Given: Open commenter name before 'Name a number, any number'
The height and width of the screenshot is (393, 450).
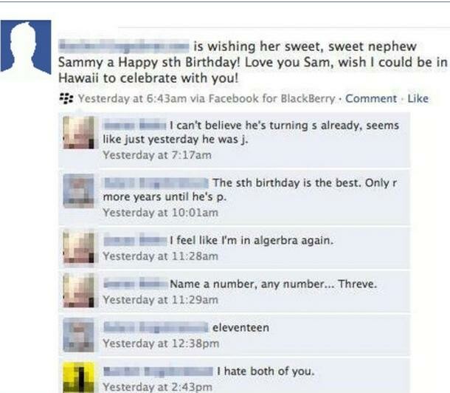Looking at the screenshot, I should point(136,284).
